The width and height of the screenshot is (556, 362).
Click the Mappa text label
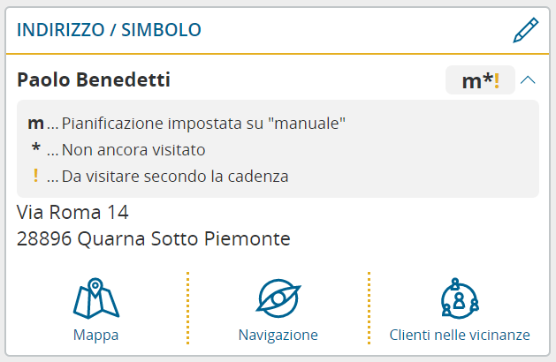(95, 335)
